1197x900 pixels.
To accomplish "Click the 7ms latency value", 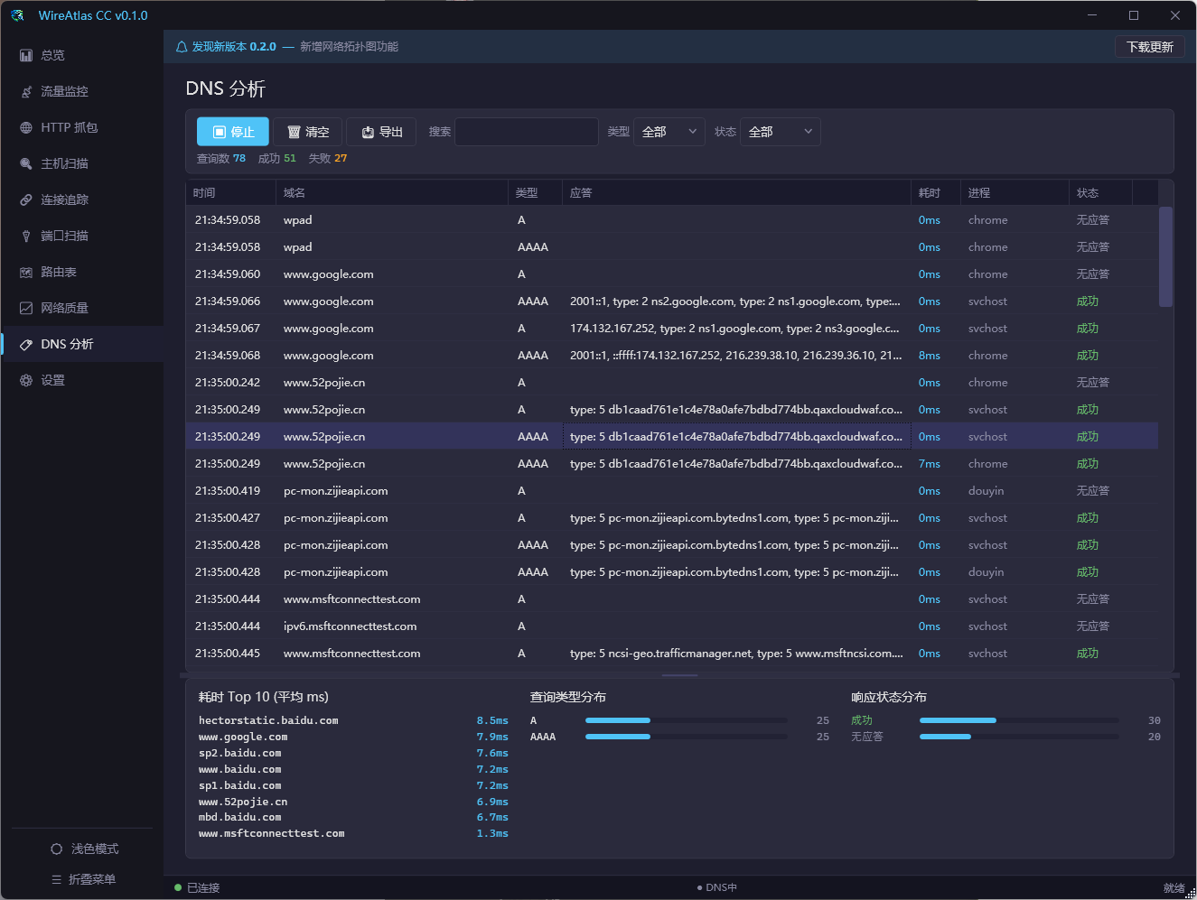I will pos(930,464).
